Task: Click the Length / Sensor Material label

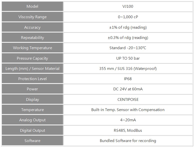Action: [32, 68]
